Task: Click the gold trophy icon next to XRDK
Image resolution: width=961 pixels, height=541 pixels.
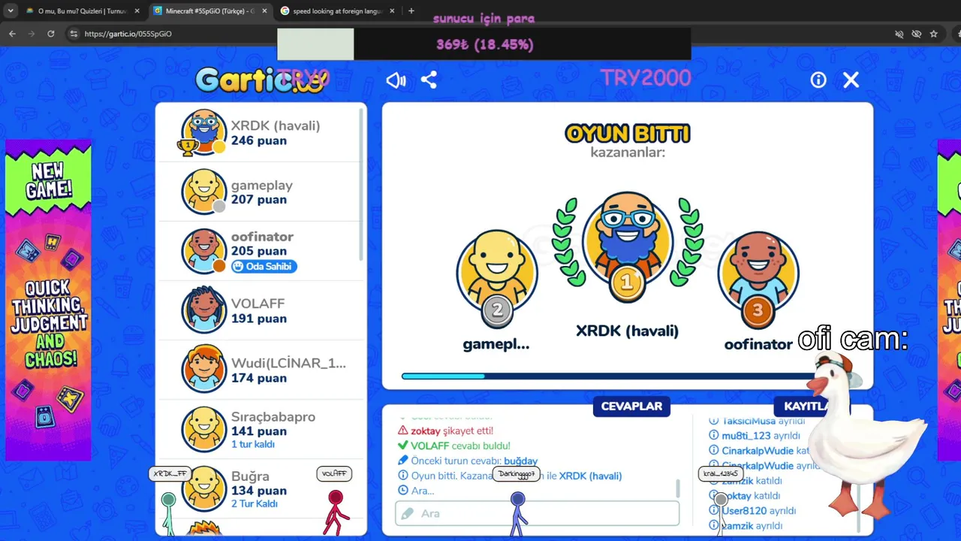Action: click(x=186, y=147)
